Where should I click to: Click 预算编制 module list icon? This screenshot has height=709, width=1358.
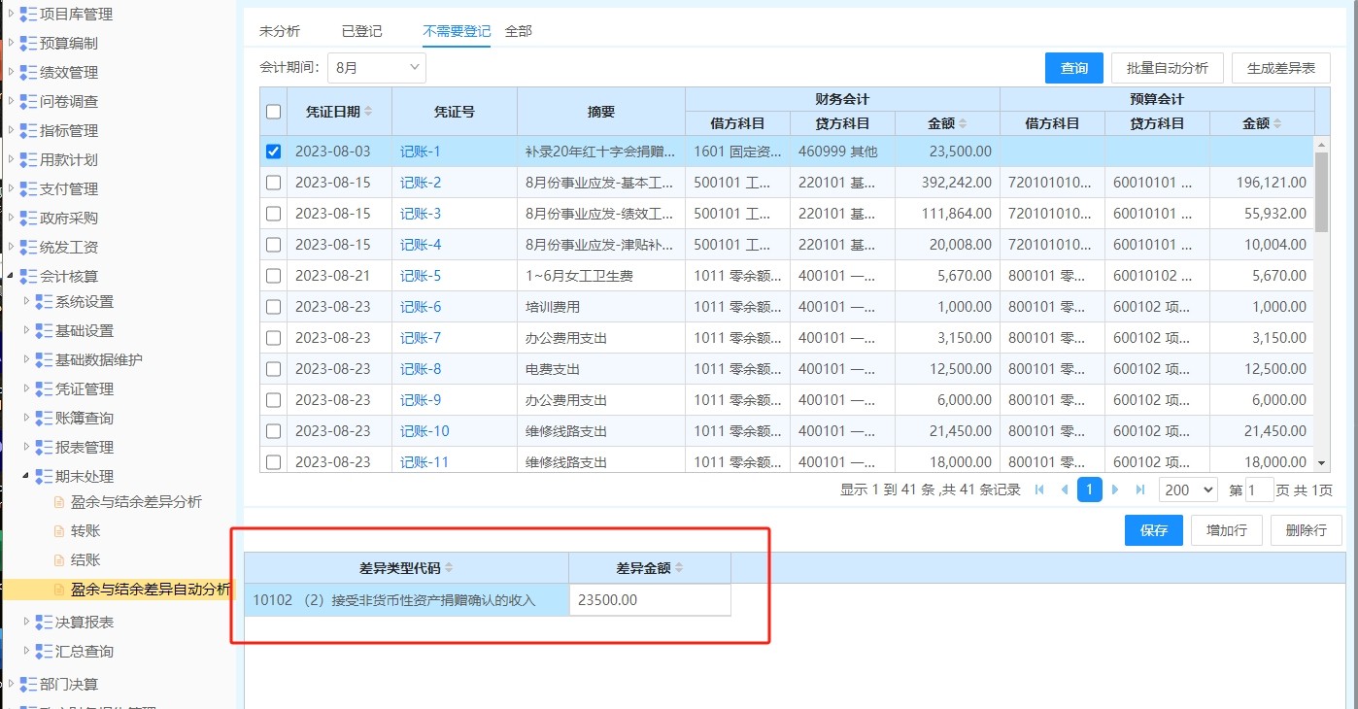29,44
